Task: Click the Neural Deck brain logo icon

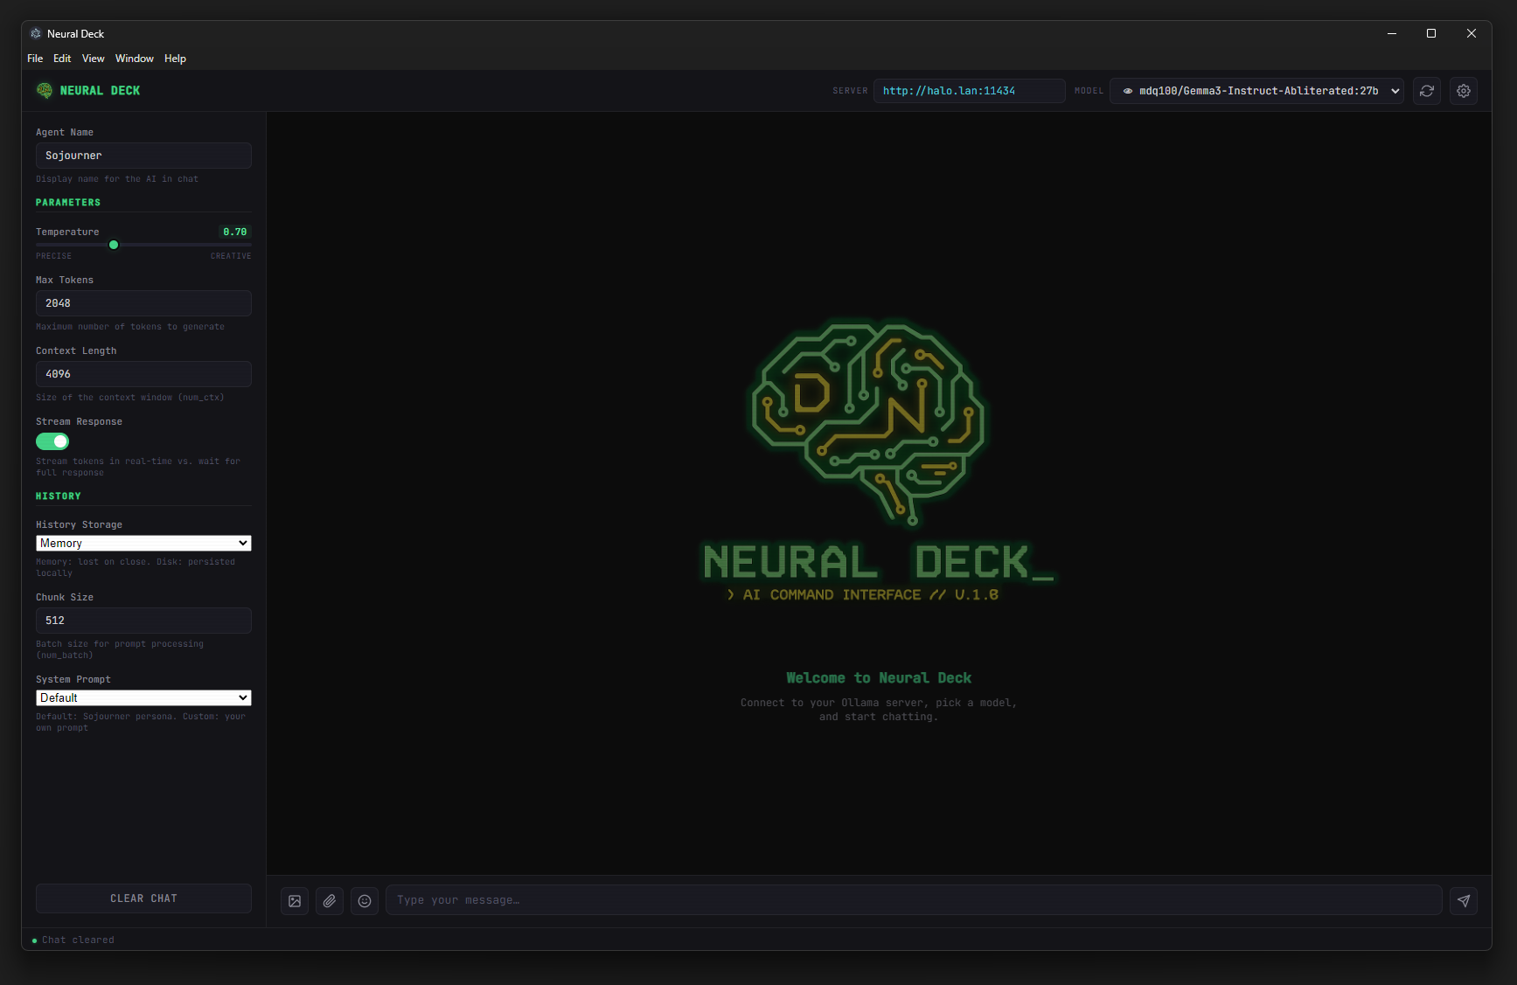Action: (44, 90)
